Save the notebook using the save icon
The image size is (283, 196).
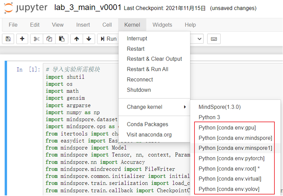(x=8, y=39)
